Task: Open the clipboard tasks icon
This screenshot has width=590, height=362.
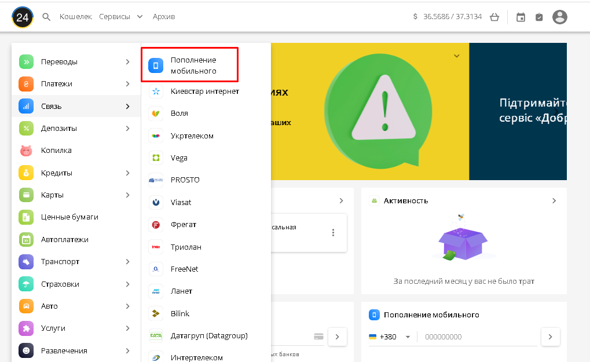Action: [x=539, y=17]
